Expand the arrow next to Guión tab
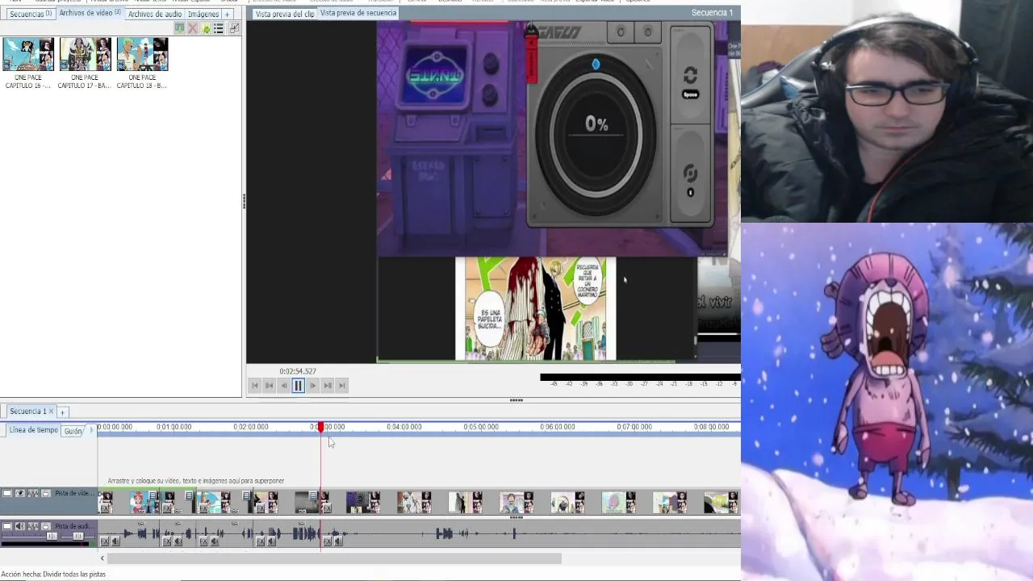The width and height of the screenshot is (1033, 581). click(90, 430)
